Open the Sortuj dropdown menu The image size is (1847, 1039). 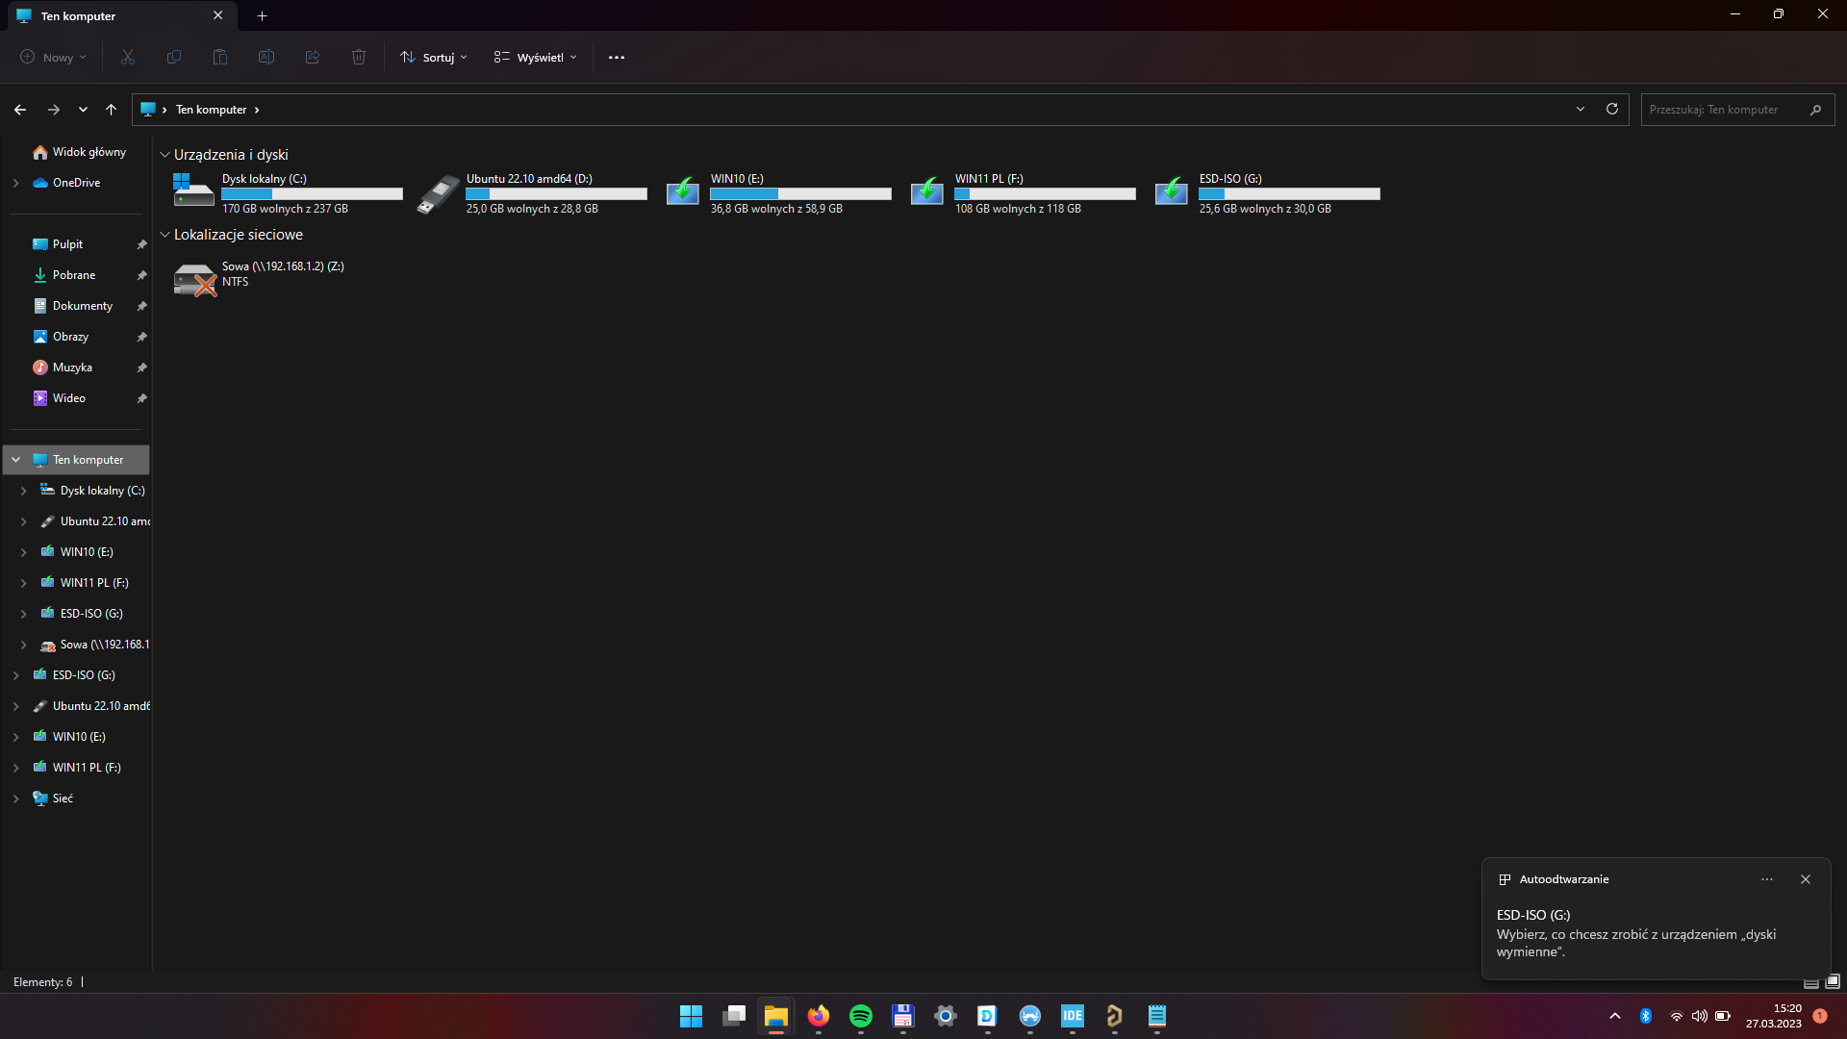434,58
